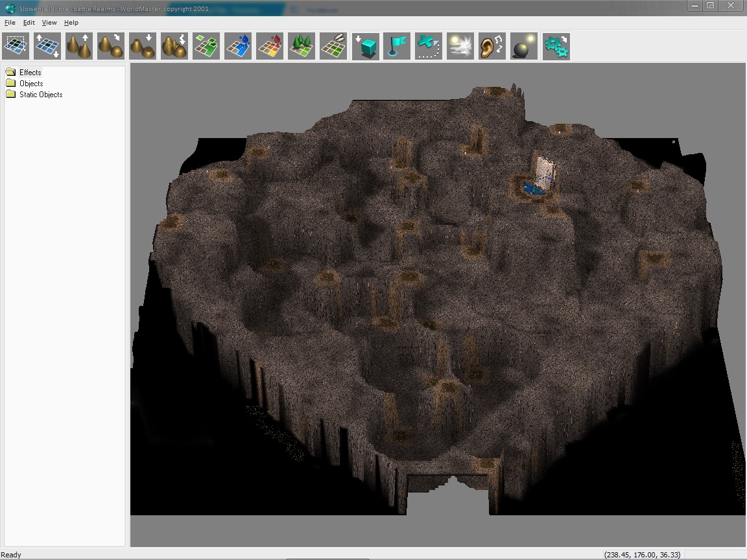The image size is (747, 560).
Task: Choose the glowing fog effect tool
Action: (x=460, y=46)
